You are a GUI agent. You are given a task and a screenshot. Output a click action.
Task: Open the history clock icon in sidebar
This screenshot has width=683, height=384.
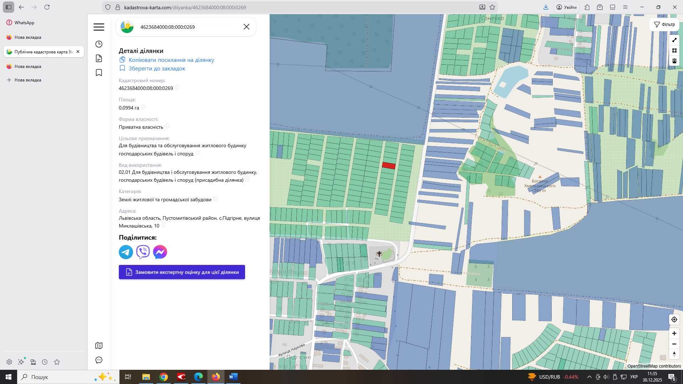pos(99,44)
